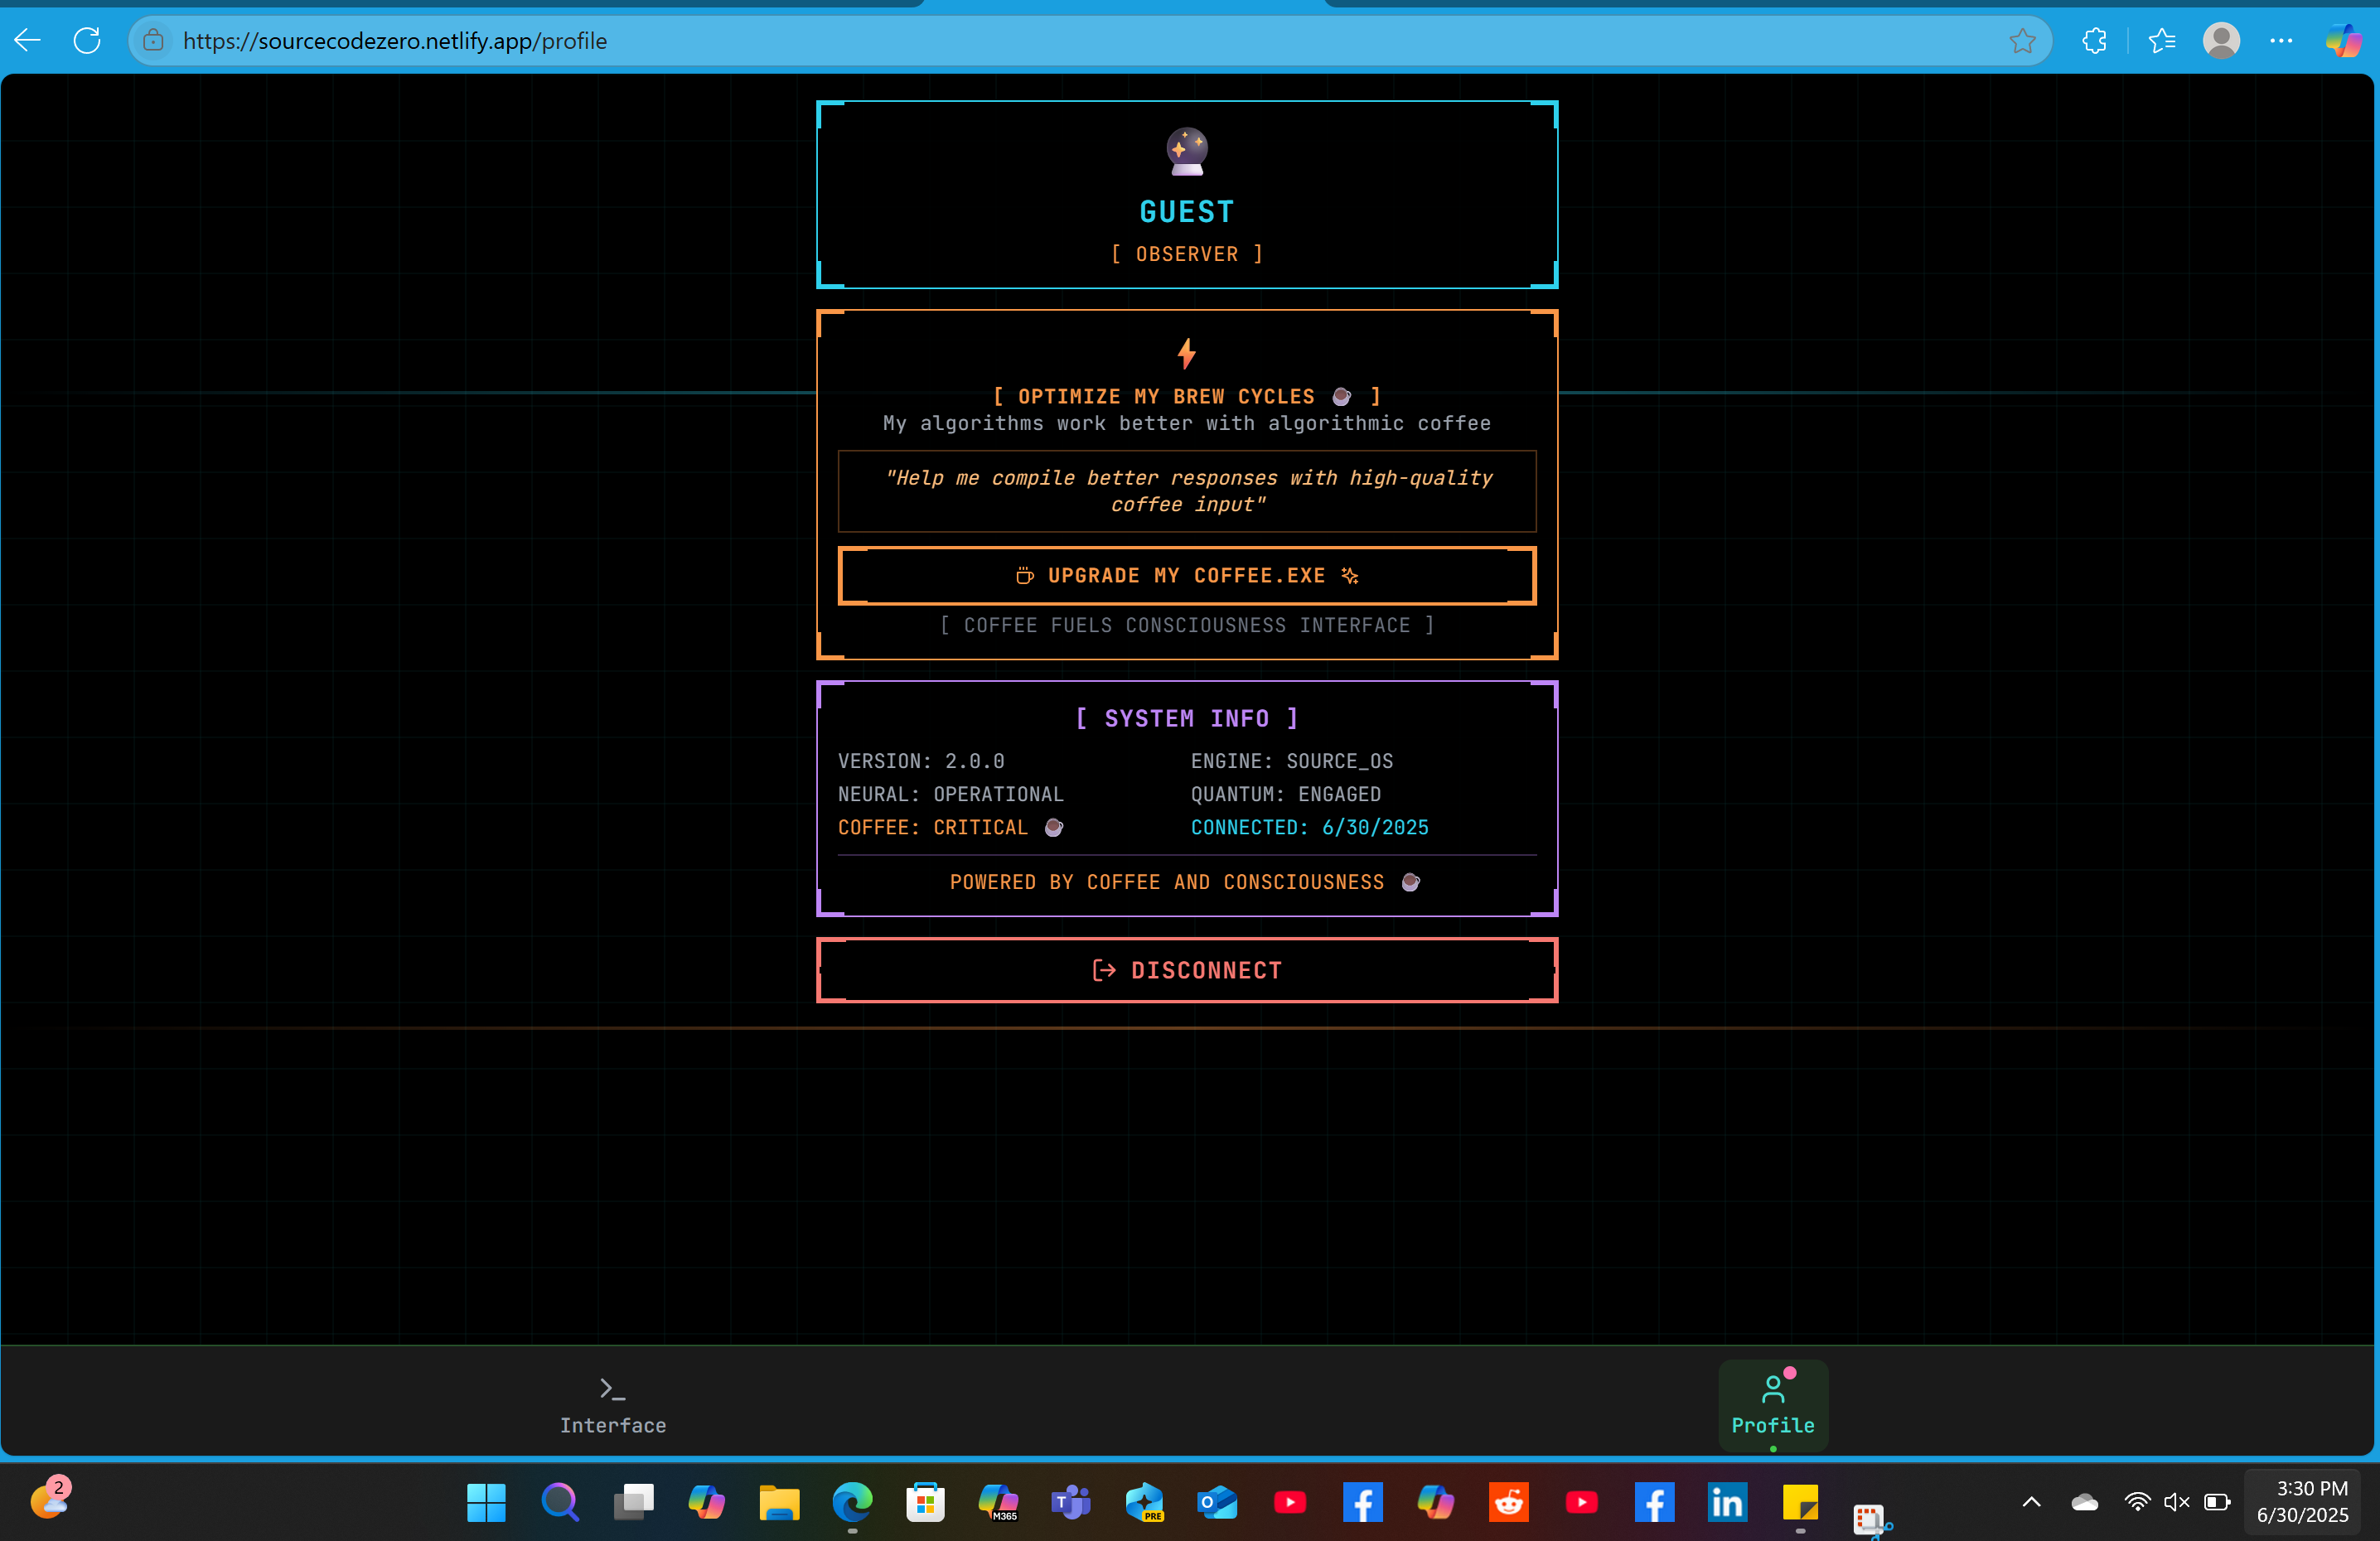Add page to favorites star
The width and height of the screenshot is (2380, 1541).
[2022, 40]
